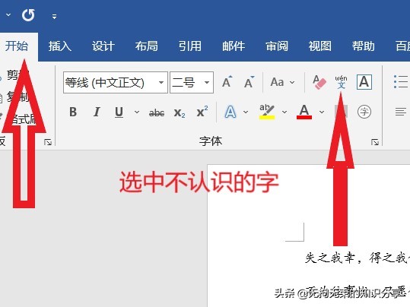Viewport: 410px width, 307px height.
Task: Open the 设计 ribbon tab
Action: (103, 46)
